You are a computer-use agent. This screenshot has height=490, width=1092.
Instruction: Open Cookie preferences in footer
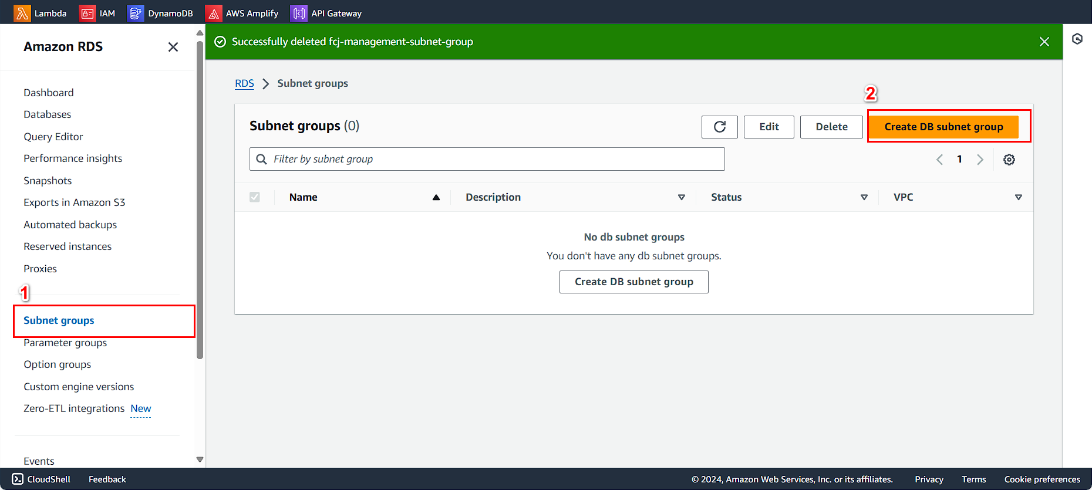[1042, 479]
